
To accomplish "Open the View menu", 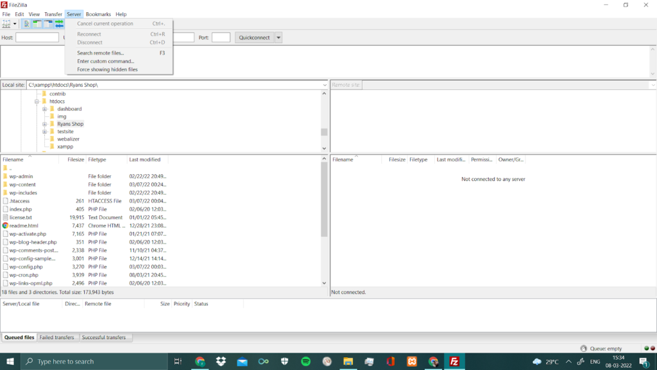I will pyautogui.click(x=34, y=14).
